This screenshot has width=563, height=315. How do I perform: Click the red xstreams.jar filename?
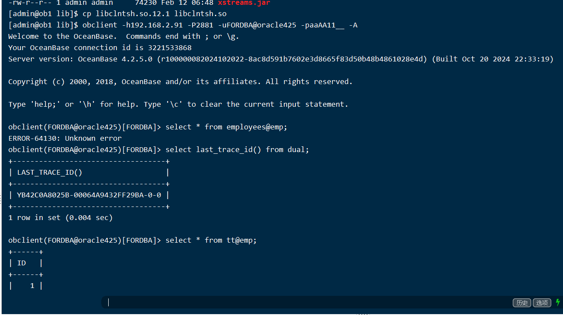point(244,3)
